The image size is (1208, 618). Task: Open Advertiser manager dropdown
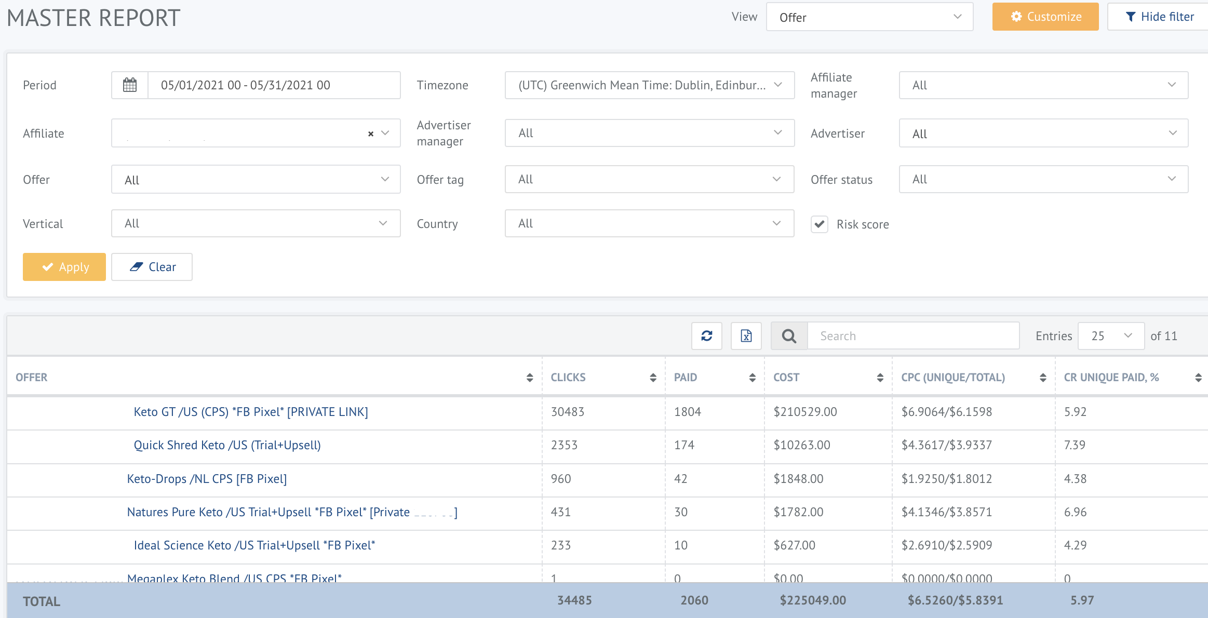tap(649, 133)
